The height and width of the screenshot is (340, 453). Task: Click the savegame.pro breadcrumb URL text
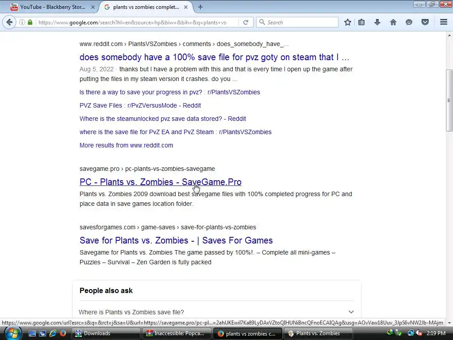click(x=147, y=169)
